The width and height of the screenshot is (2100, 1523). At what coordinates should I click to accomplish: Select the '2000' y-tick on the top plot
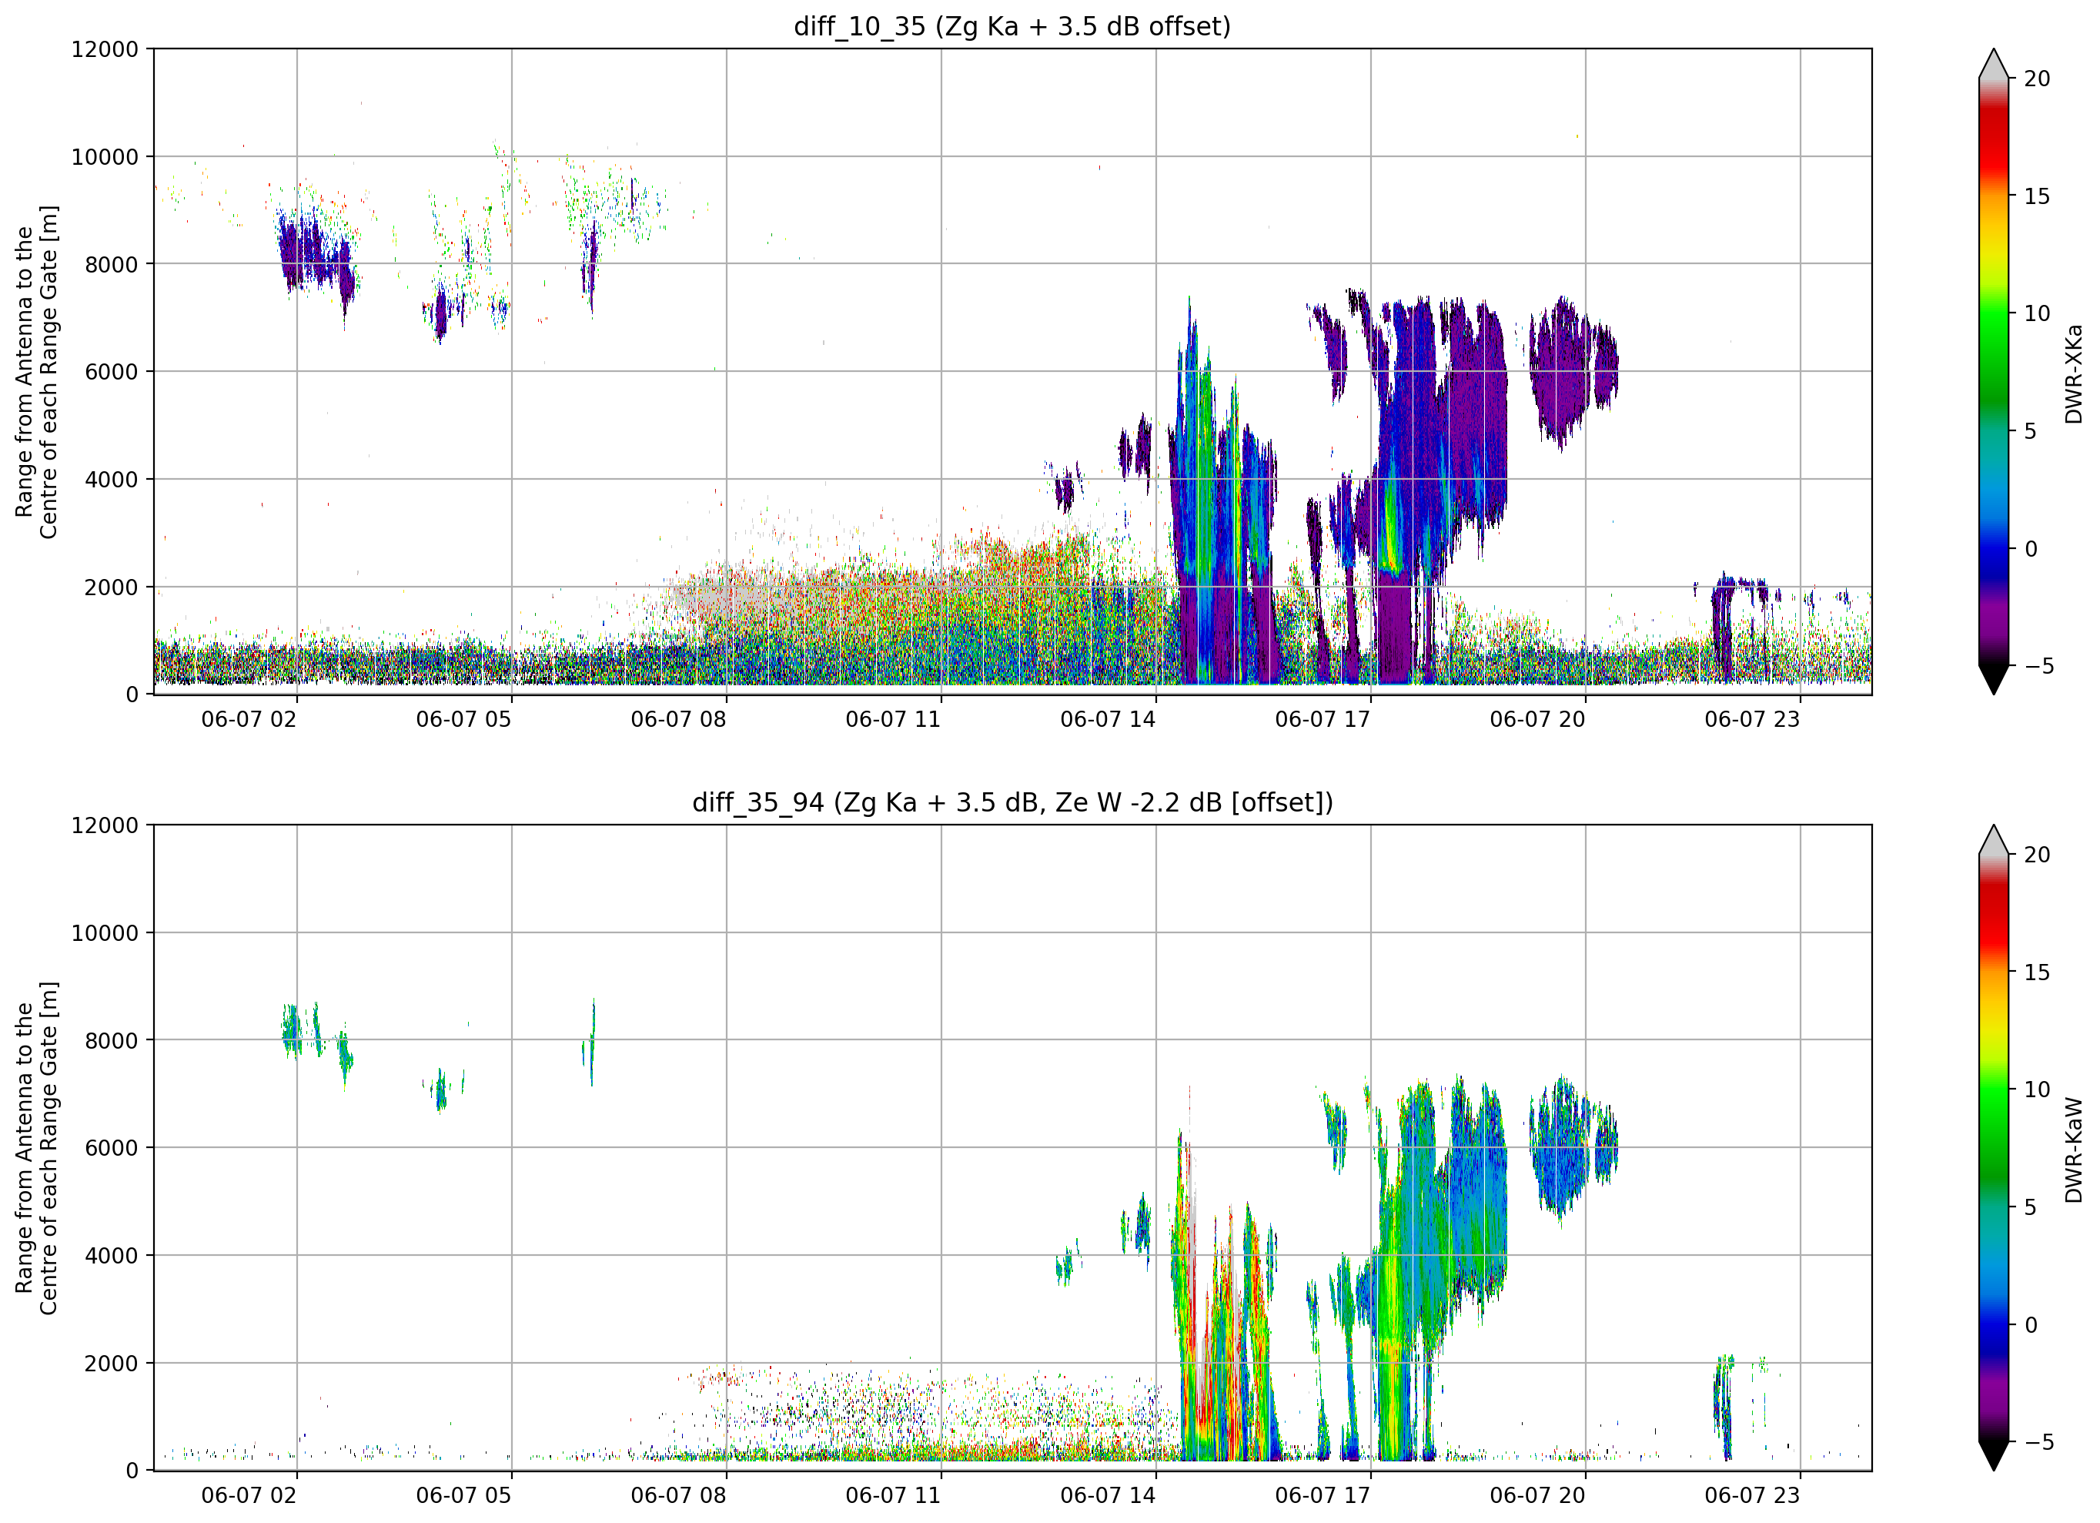pyautogui.click(x=111, y=587)
